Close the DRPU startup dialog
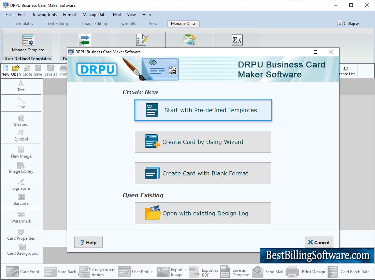This screenshot has width=375, height=280. [331, 52]
